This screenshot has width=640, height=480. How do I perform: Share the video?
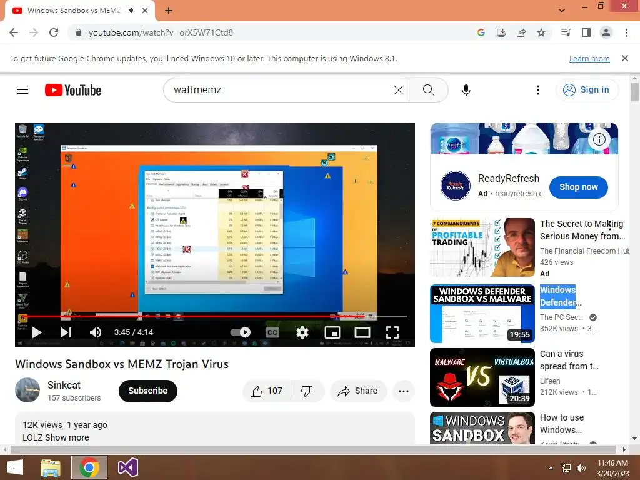click(358, 391)
